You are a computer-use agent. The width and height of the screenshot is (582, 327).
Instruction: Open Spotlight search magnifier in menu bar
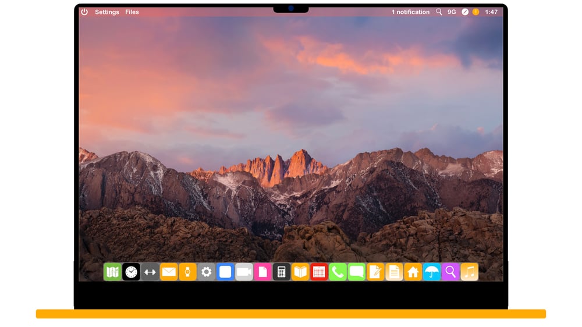tap(439, 12)
